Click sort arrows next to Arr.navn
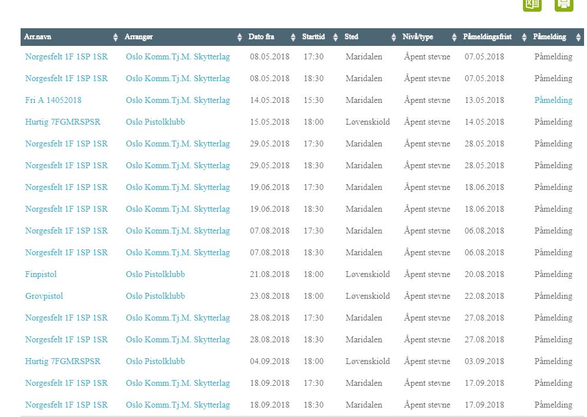 click(116, 37)
